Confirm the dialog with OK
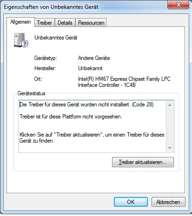 pos(131,202)
